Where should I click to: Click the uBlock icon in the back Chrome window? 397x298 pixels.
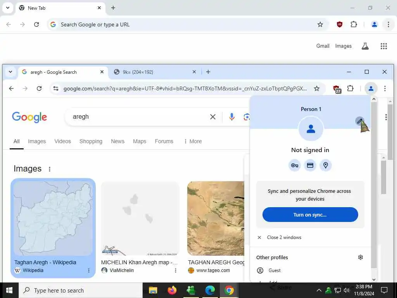point(340,24)
